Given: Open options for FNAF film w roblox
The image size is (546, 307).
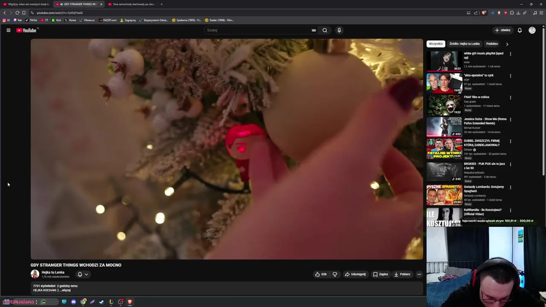Looking at the screenshot, I should [511, 98].
